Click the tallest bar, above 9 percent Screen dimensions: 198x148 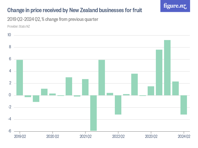[x=167, y=68]
